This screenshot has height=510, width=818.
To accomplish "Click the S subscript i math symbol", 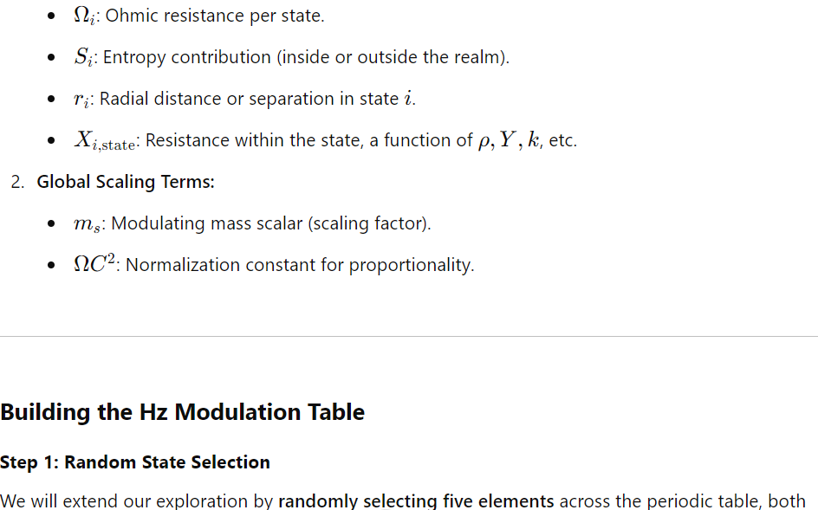I will tap(83, 57).
